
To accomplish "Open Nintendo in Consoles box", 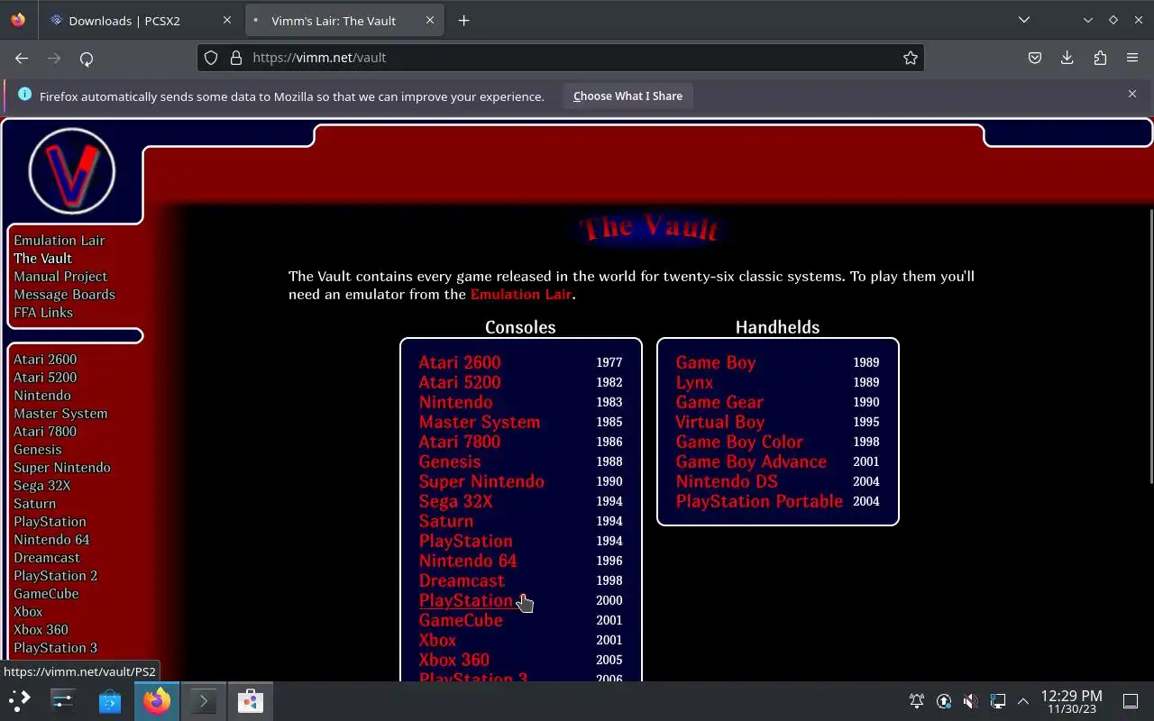I will [455, 402].
